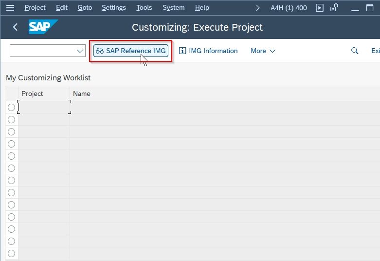Click the A4H (1) 400 system label

point(289,8)
